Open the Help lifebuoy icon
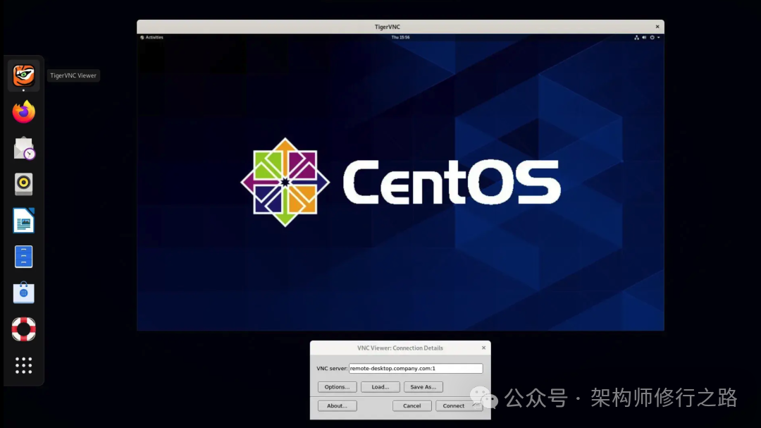This screenshot has height=428, width=761. pyautogui.click(x=23, y=329)
